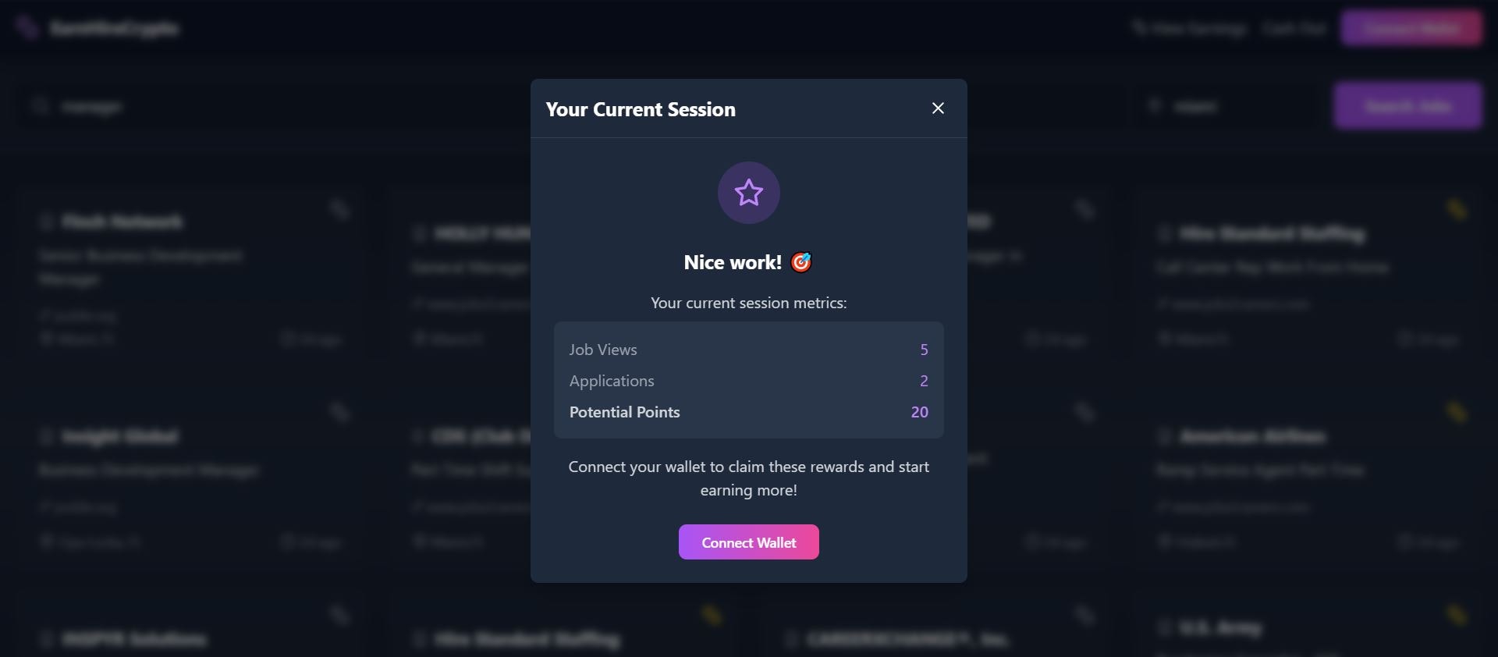This screenshot has width=1498, height=657.
Task: Click link icon on INSPYR Solutions job card
Action: (339, 615)
